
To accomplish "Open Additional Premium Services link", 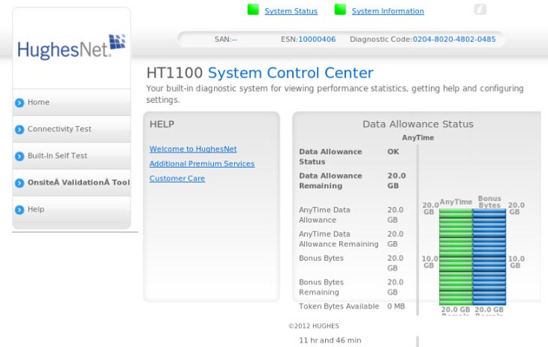I will point(202,163).
